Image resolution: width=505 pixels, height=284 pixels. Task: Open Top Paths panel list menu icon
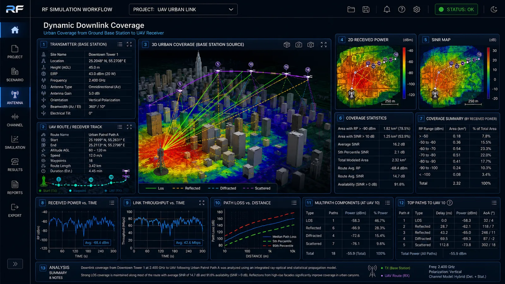(494, 203)
